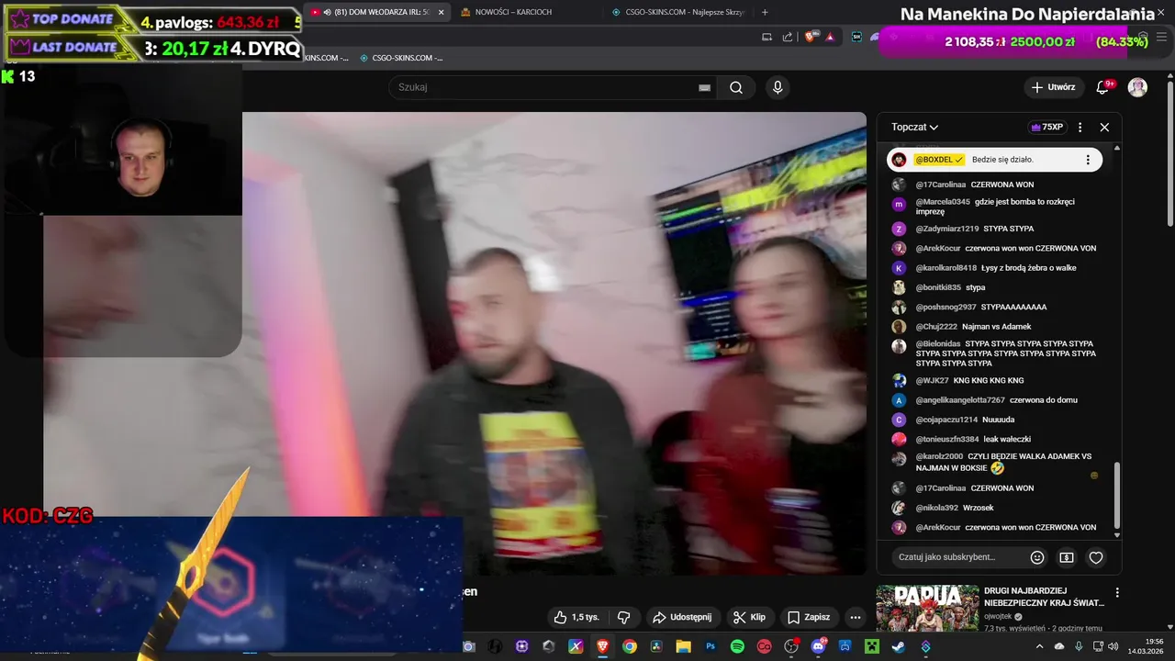Image resolution: width=1175 pixels, height=661 pixels.
Task: Click the @Marcela0345 chat username
Action: coord(943,201)
